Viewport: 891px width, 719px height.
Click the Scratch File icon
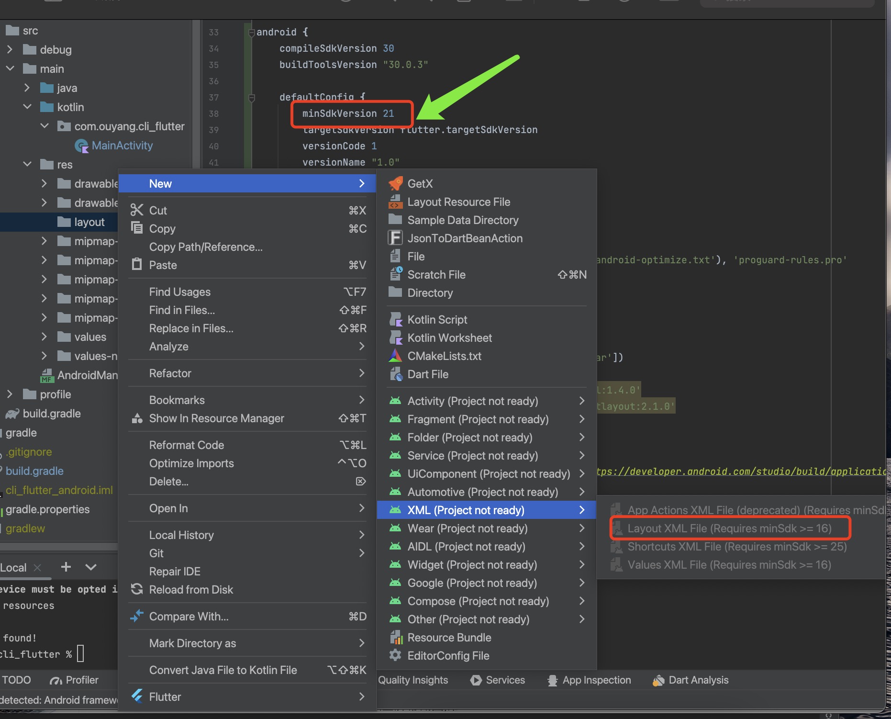[395, 274]
